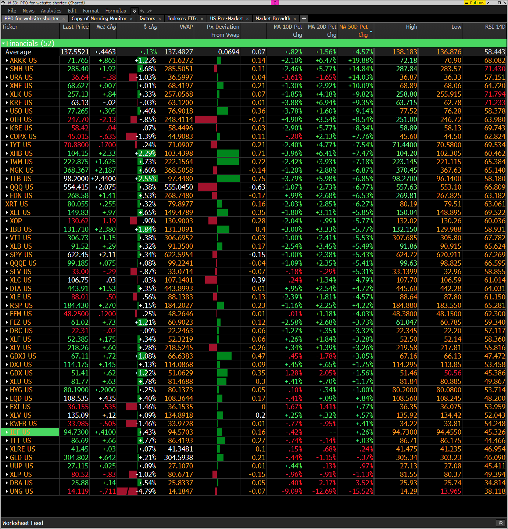Image resolution: width=508 pixels, height=529 pixels.
Task: Click the FXI US net change -.535
Action: 107,407
